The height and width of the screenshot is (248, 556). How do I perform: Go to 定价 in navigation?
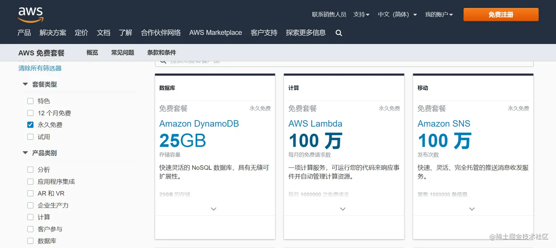(x=81, y=33)
